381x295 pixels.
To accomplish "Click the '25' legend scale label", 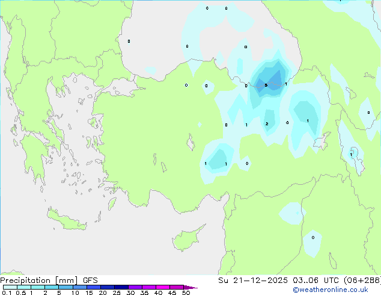I will 117,293.
